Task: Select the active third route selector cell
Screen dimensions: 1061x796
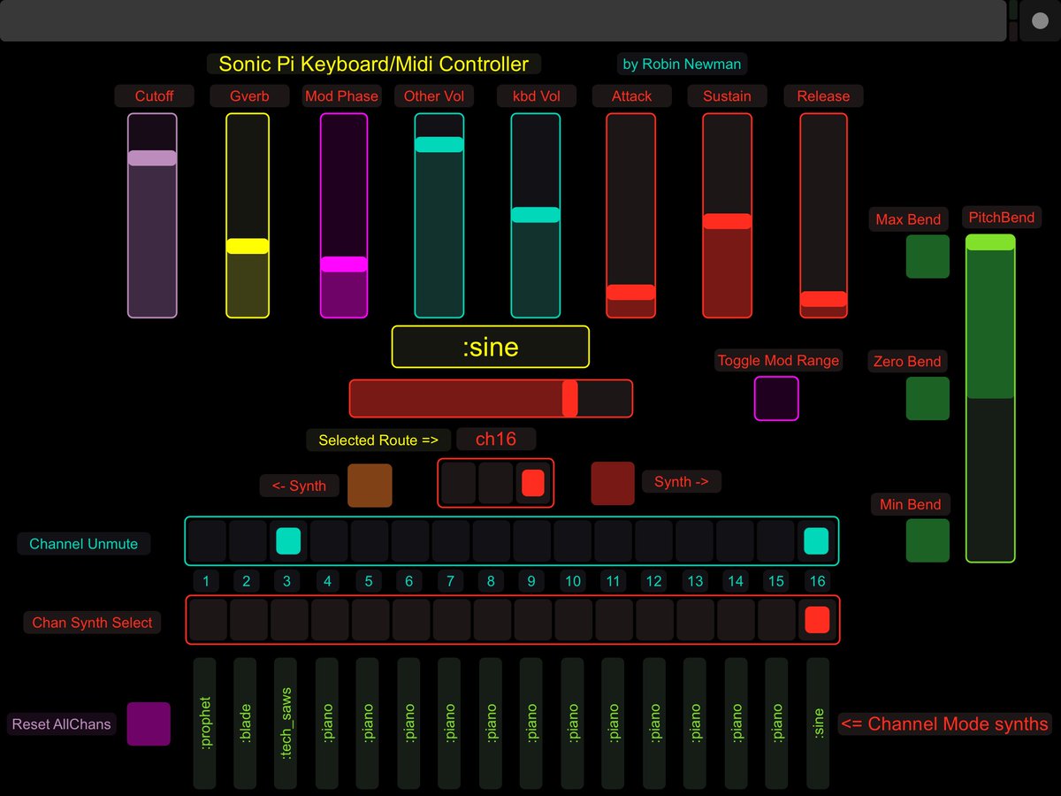Action: pyautogui.click(x=533, y=483)
